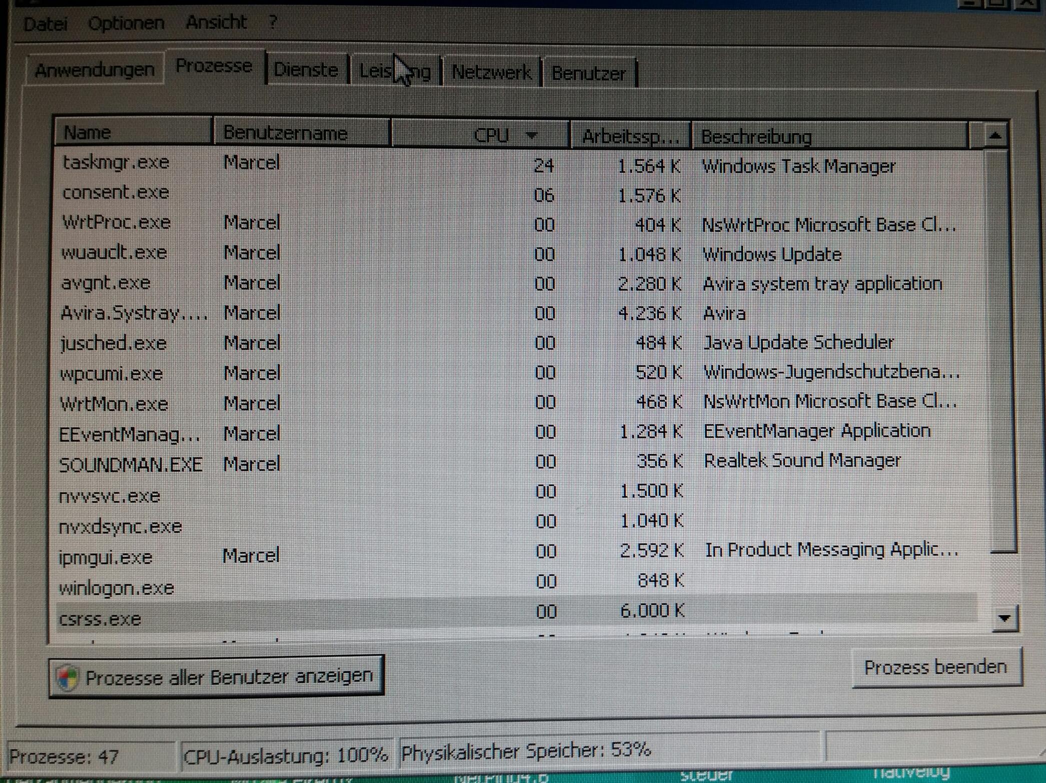
Task: Select the avgnt.exe process row
Action: [x=106, y=283]
